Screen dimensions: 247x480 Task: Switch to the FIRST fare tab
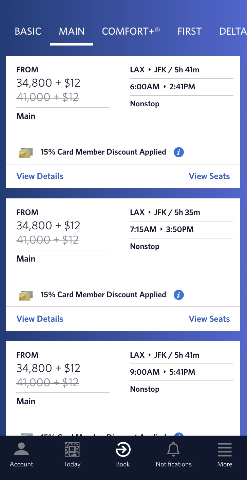click(189, 32)
